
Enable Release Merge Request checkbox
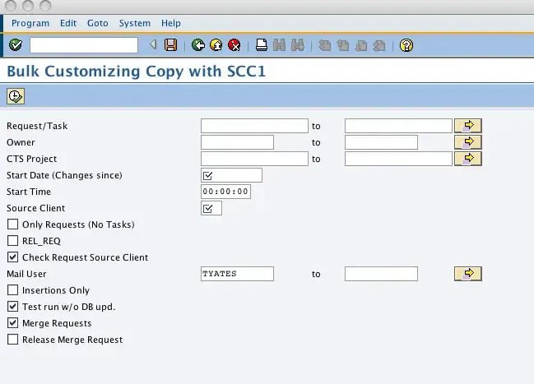click(12, 340)
